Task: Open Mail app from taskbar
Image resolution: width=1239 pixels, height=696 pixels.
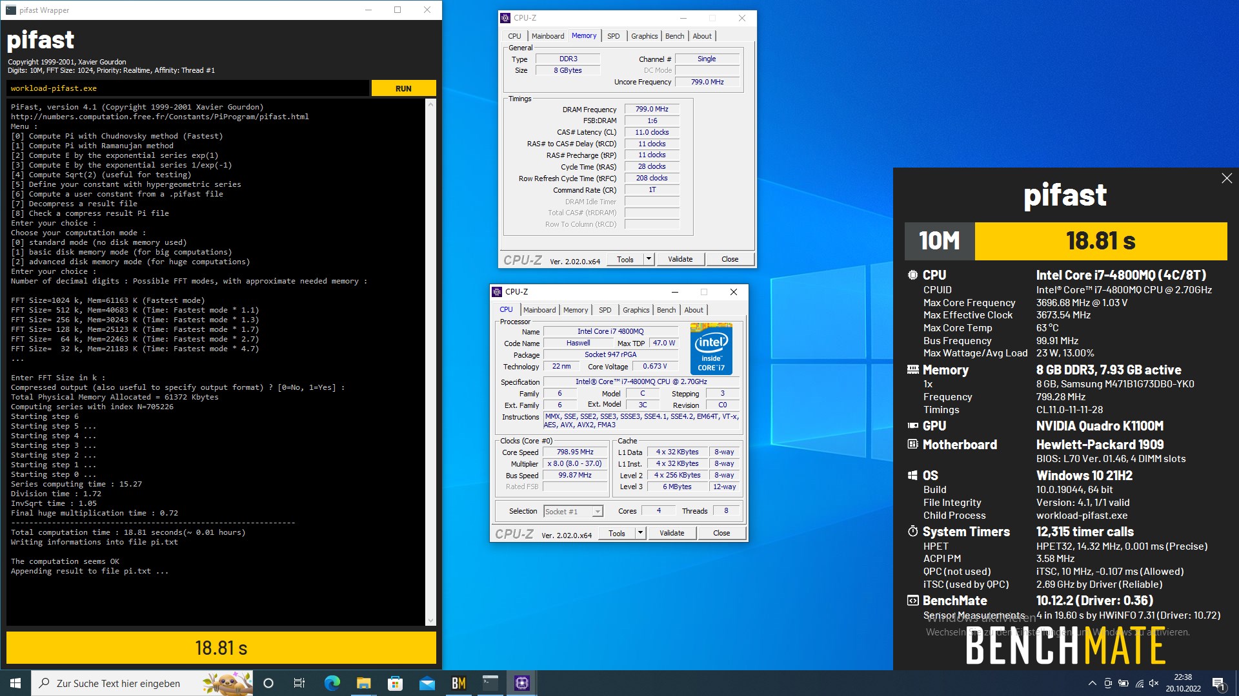Action: point(427,683)
